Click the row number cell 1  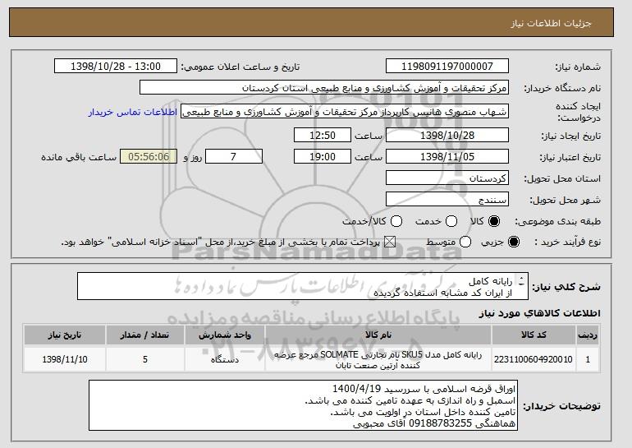pyautogui.click(x=588, y=359)
